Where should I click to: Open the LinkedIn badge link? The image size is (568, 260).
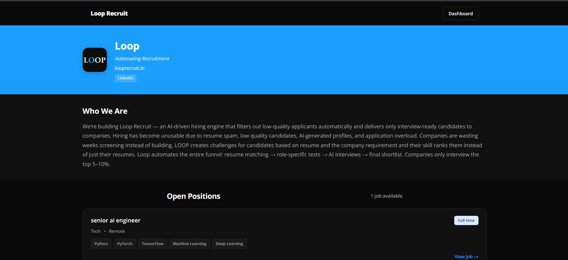pyautogui.click(x=126, y=78)
